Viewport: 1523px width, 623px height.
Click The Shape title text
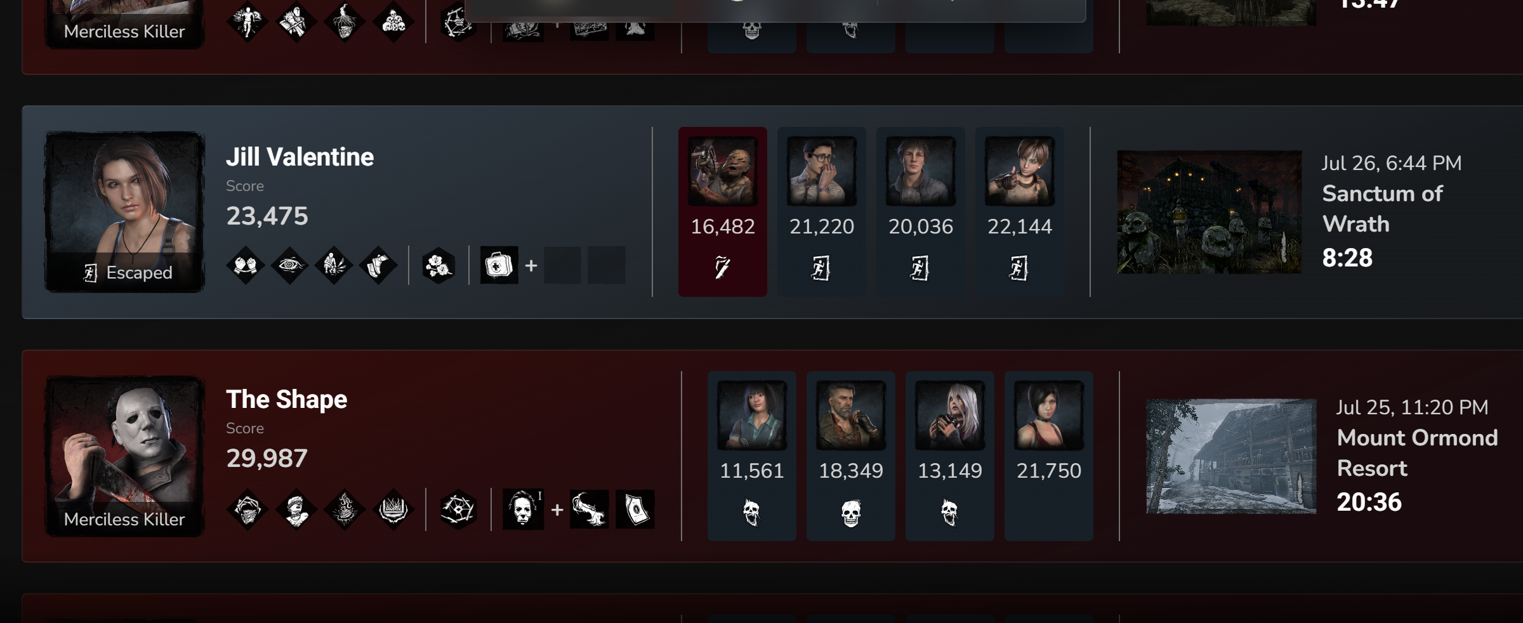pos(287,400)
